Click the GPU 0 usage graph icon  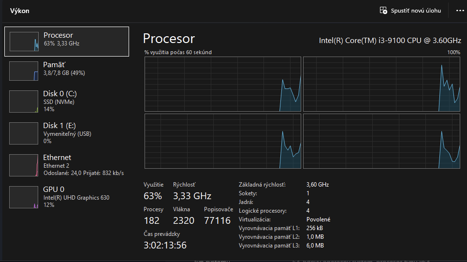pyautogui.click(x=24, y=197)
